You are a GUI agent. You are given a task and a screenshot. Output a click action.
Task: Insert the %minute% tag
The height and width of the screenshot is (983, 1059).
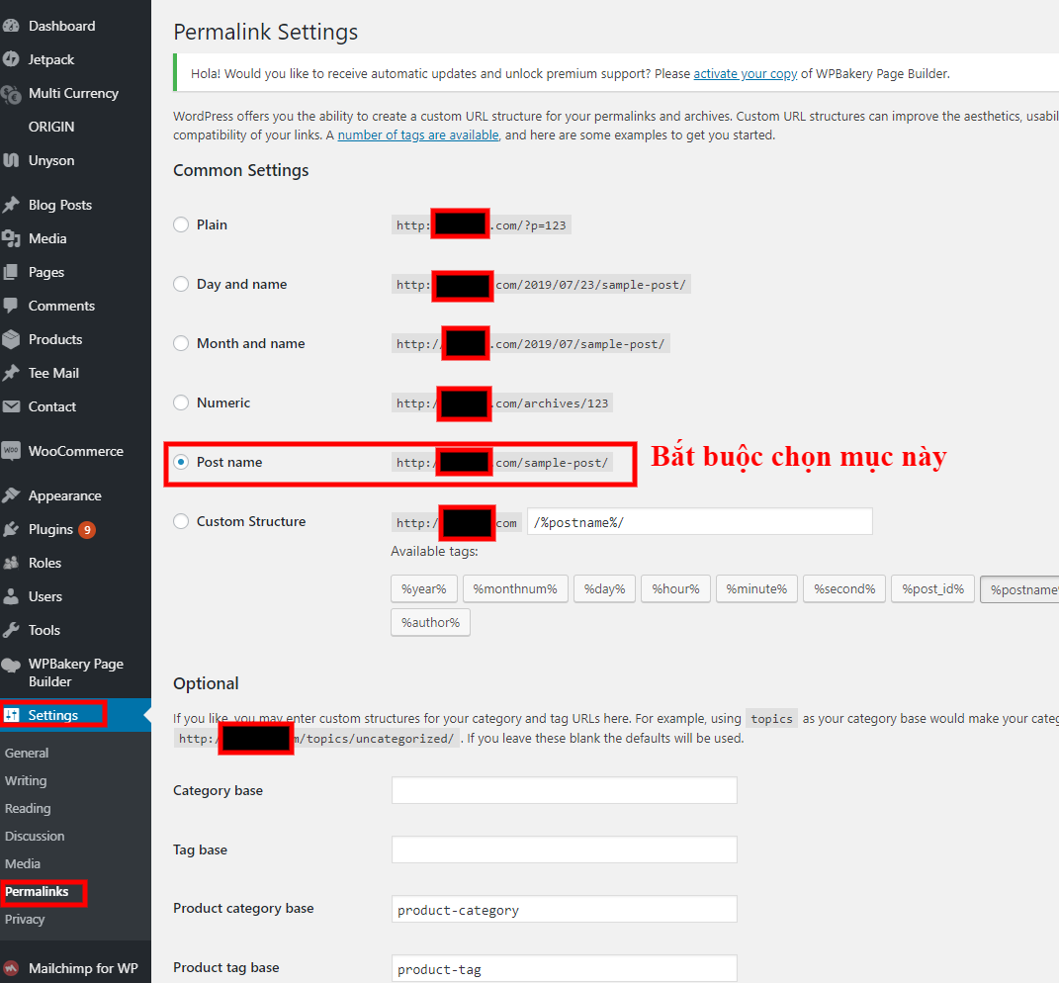coord(756,588)
